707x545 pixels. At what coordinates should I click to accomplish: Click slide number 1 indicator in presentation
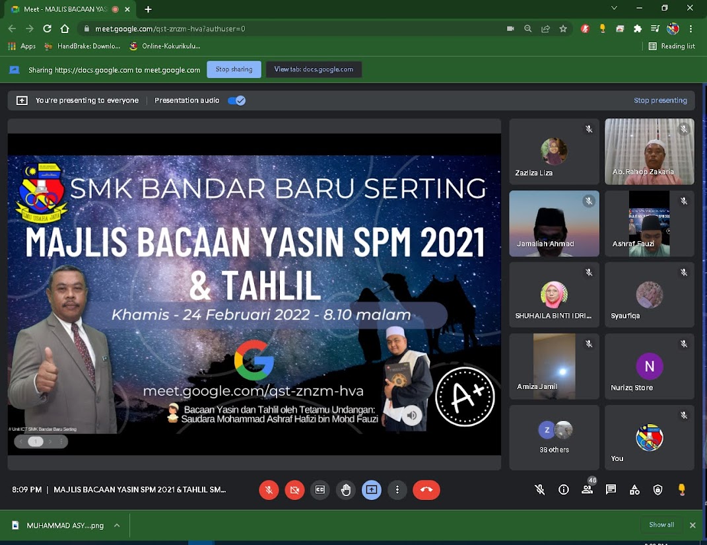tap(36, 442)
